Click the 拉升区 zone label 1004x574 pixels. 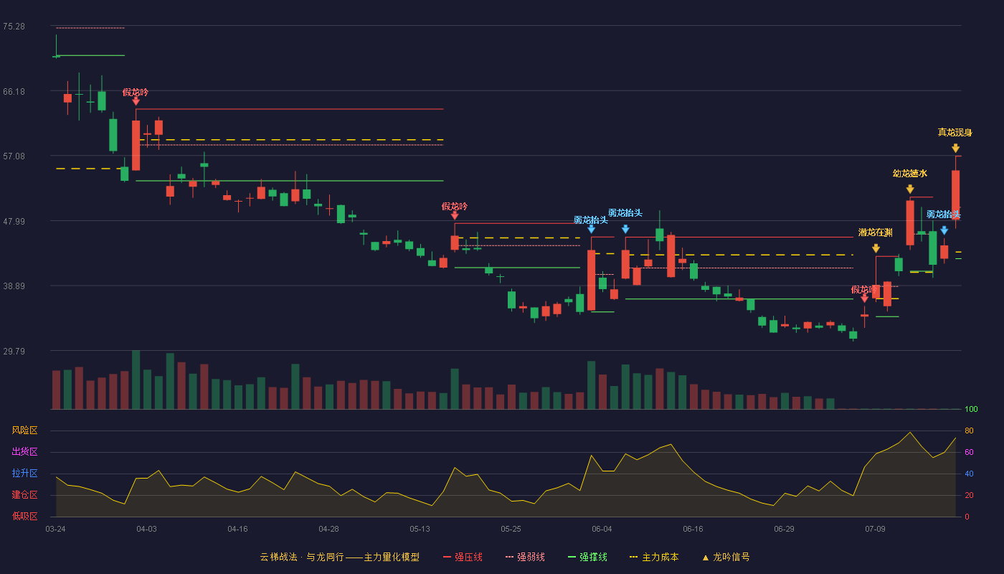tap(24, 474)
